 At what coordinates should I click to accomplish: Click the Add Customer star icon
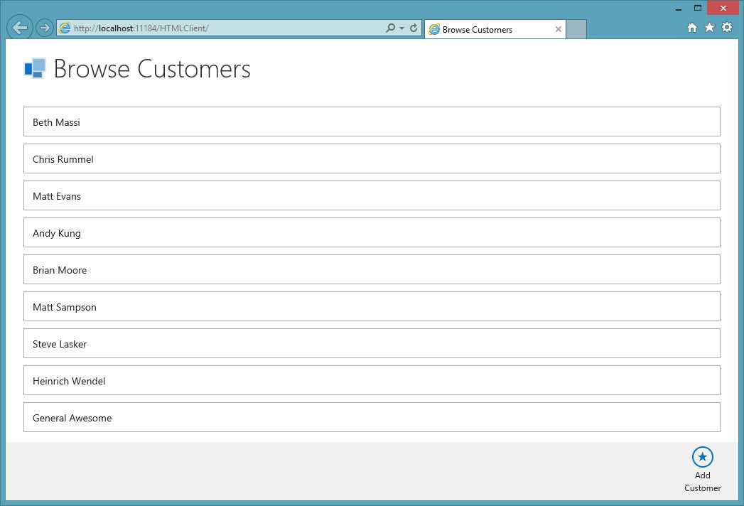pyautogui.click(x=702, y=457)
